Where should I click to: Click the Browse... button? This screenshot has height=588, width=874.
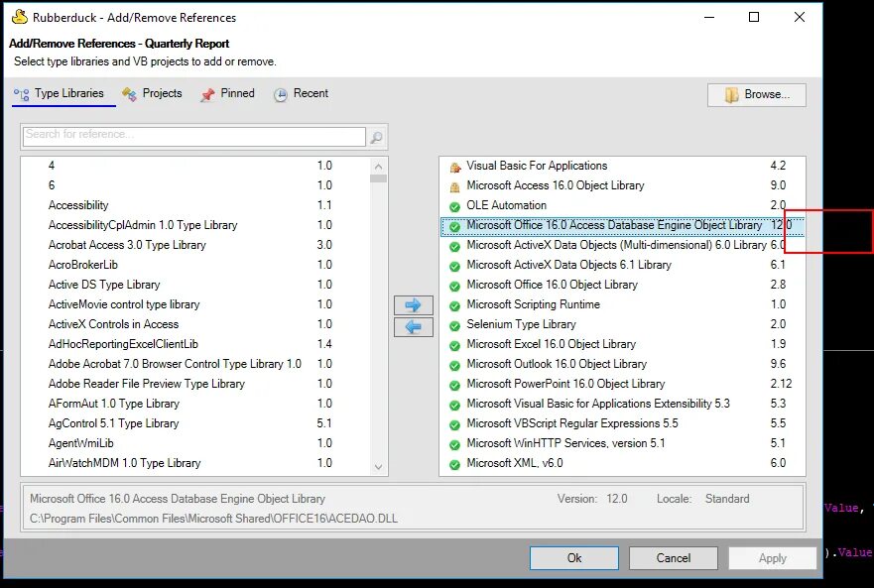[756, 95]
